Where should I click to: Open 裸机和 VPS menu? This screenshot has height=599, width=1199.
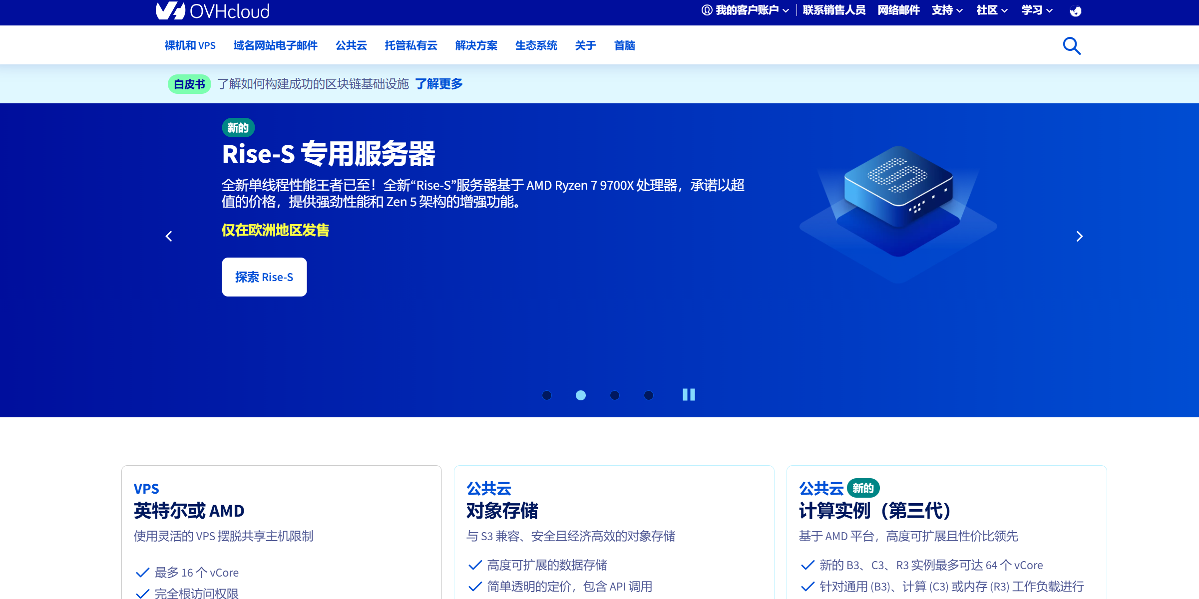click(x=190, y=45)
